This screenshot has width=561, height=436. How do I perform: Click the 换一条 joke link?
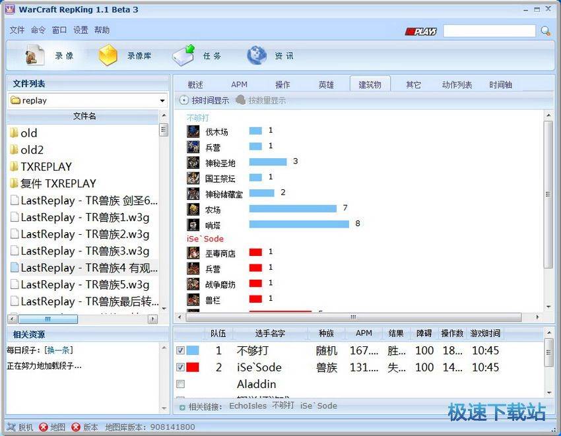click(58, 351)
